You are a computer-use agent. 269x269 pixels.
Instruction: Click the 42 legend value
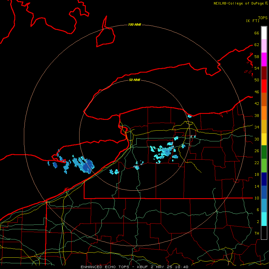[x=257, y=104]
